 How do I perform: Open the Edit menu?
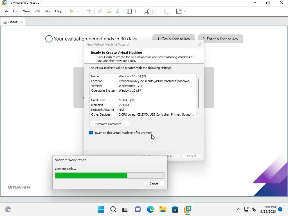[16, 11]
